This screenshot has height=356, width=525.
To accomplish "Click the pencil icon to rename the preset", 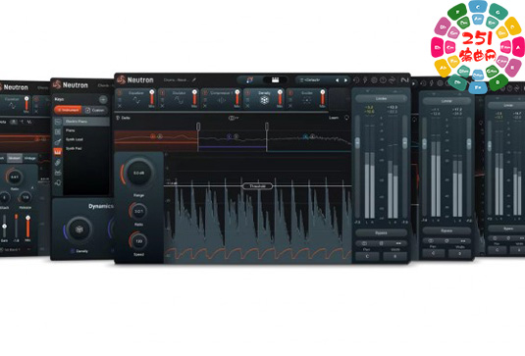I will pos(194,80).
